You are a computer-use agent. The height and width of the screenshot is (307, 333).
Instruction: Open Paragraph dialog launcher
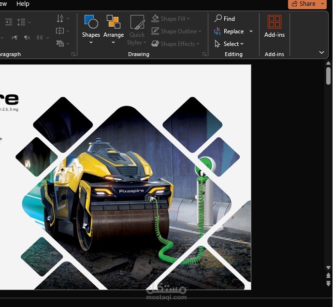pos(73,54)
